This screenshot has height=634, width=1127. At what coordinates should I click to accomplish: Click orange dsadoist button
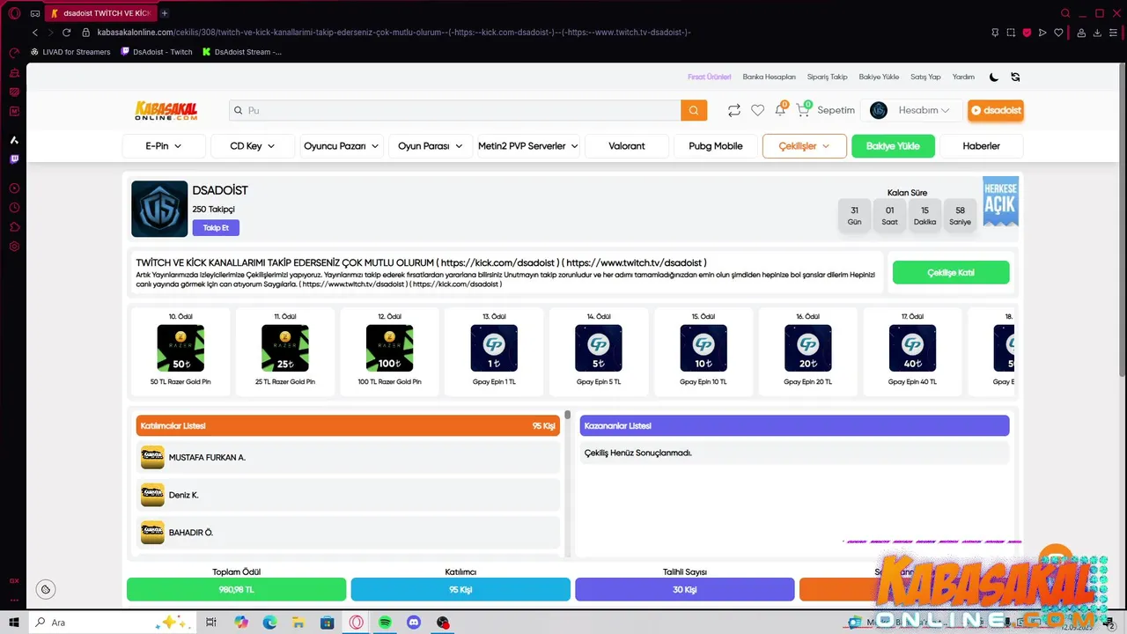click(x=996, y=110)
